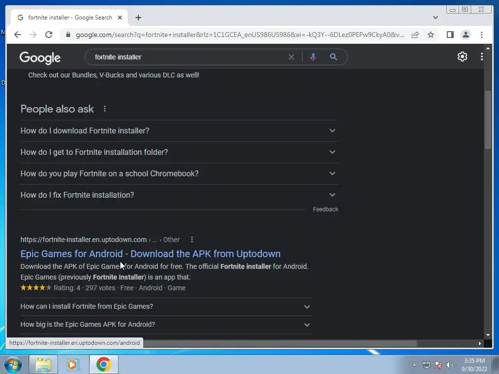Click the "Rating: 4 · 297 votes" text
Viewport: 499px width, 374px height.
pos(84,288)
